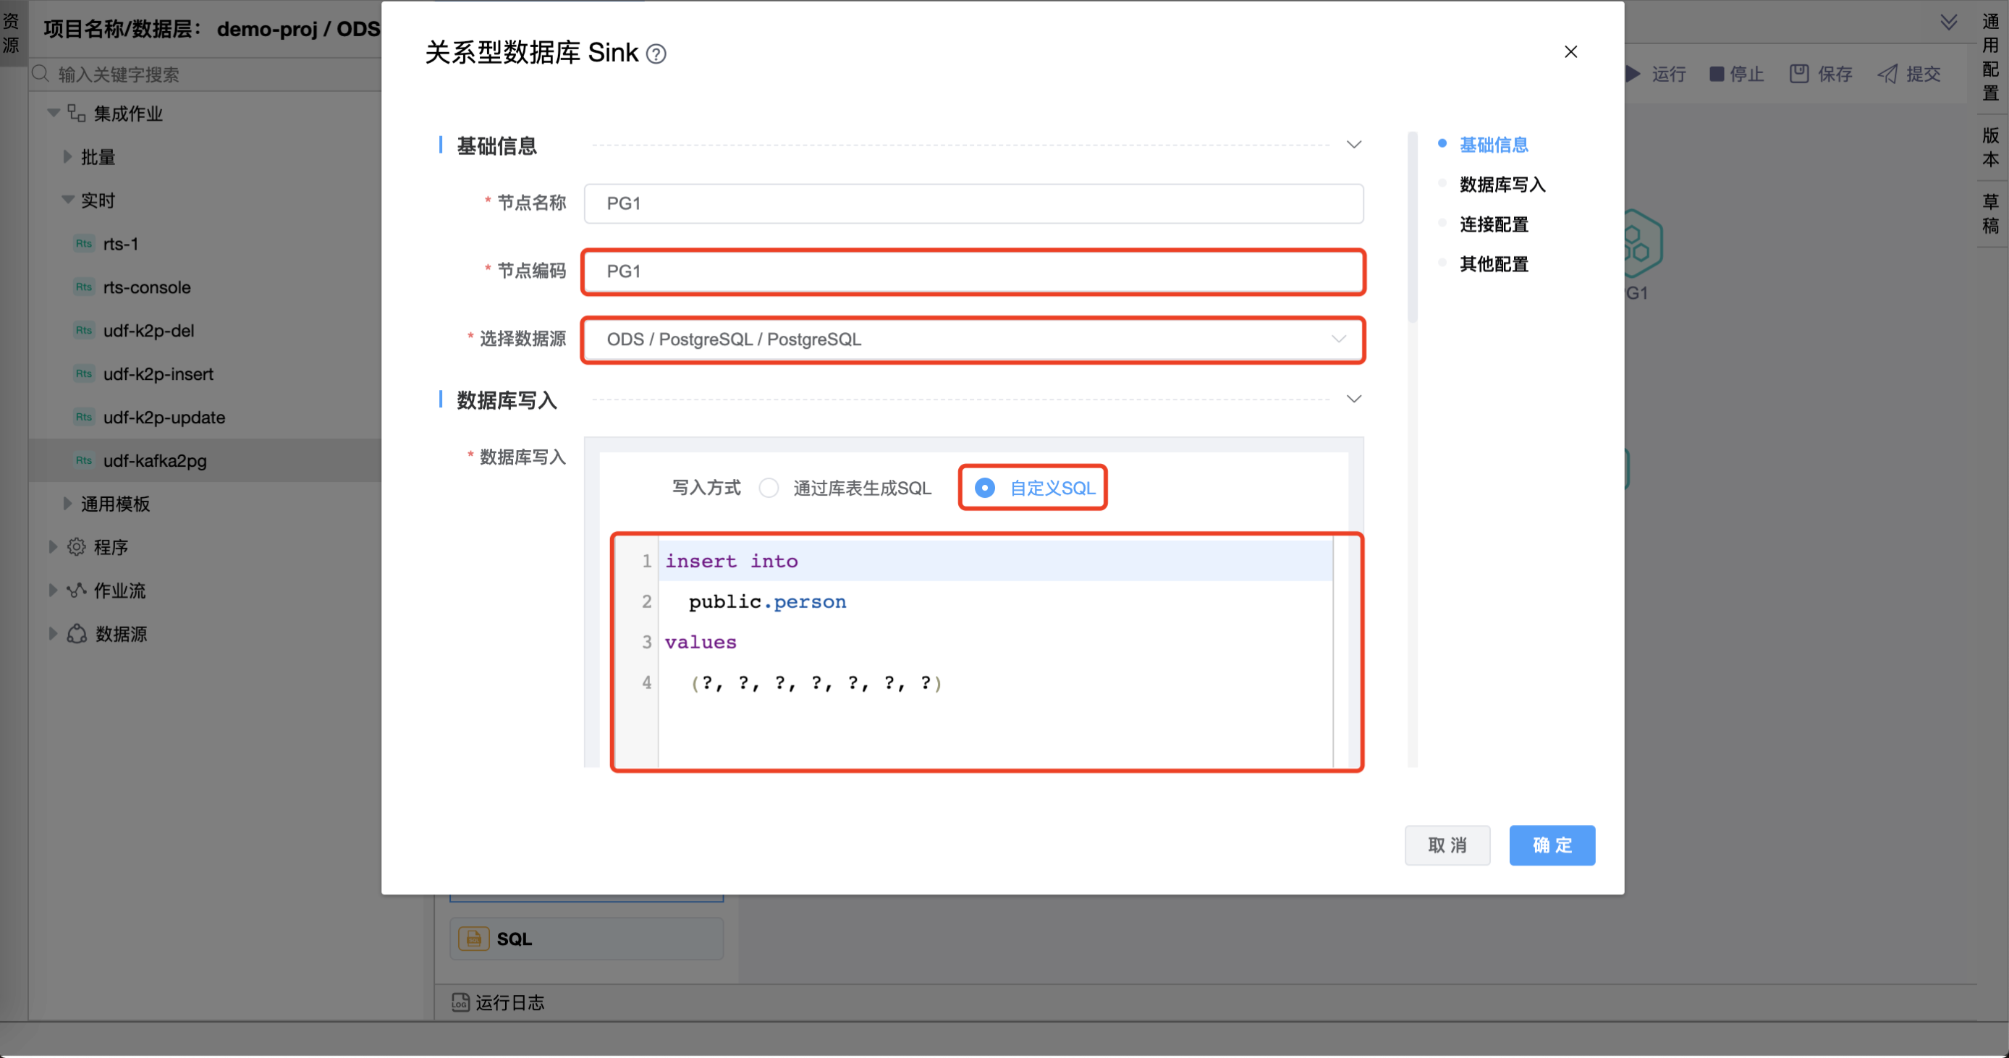The width and height of the screenshot is (2009, 1058).
Task: Select 自定义SQL radio option
Action: pos(985,488)
